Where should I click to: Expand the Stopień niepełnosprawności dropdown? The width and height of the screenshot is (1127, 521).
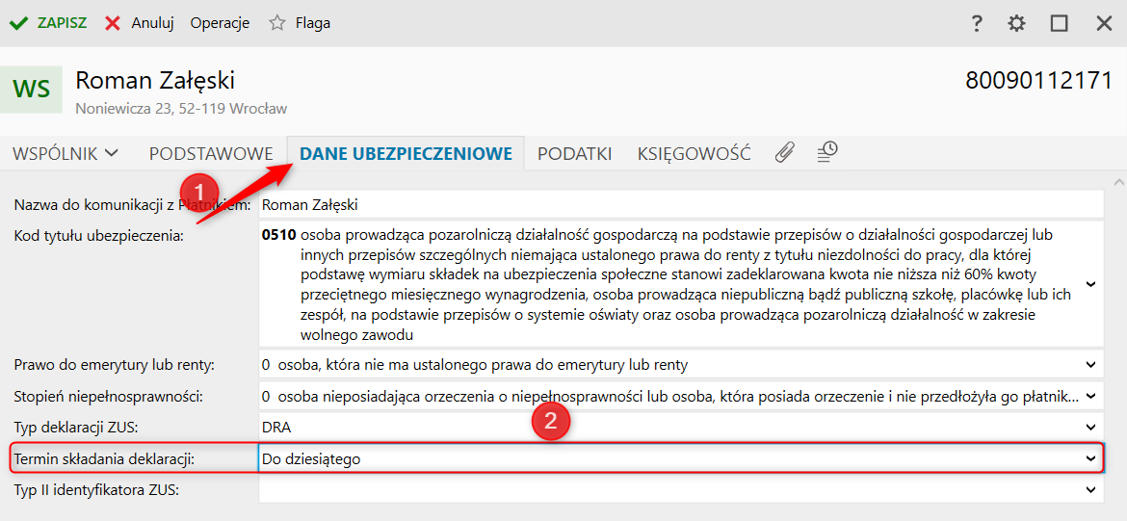(1090, 396)
